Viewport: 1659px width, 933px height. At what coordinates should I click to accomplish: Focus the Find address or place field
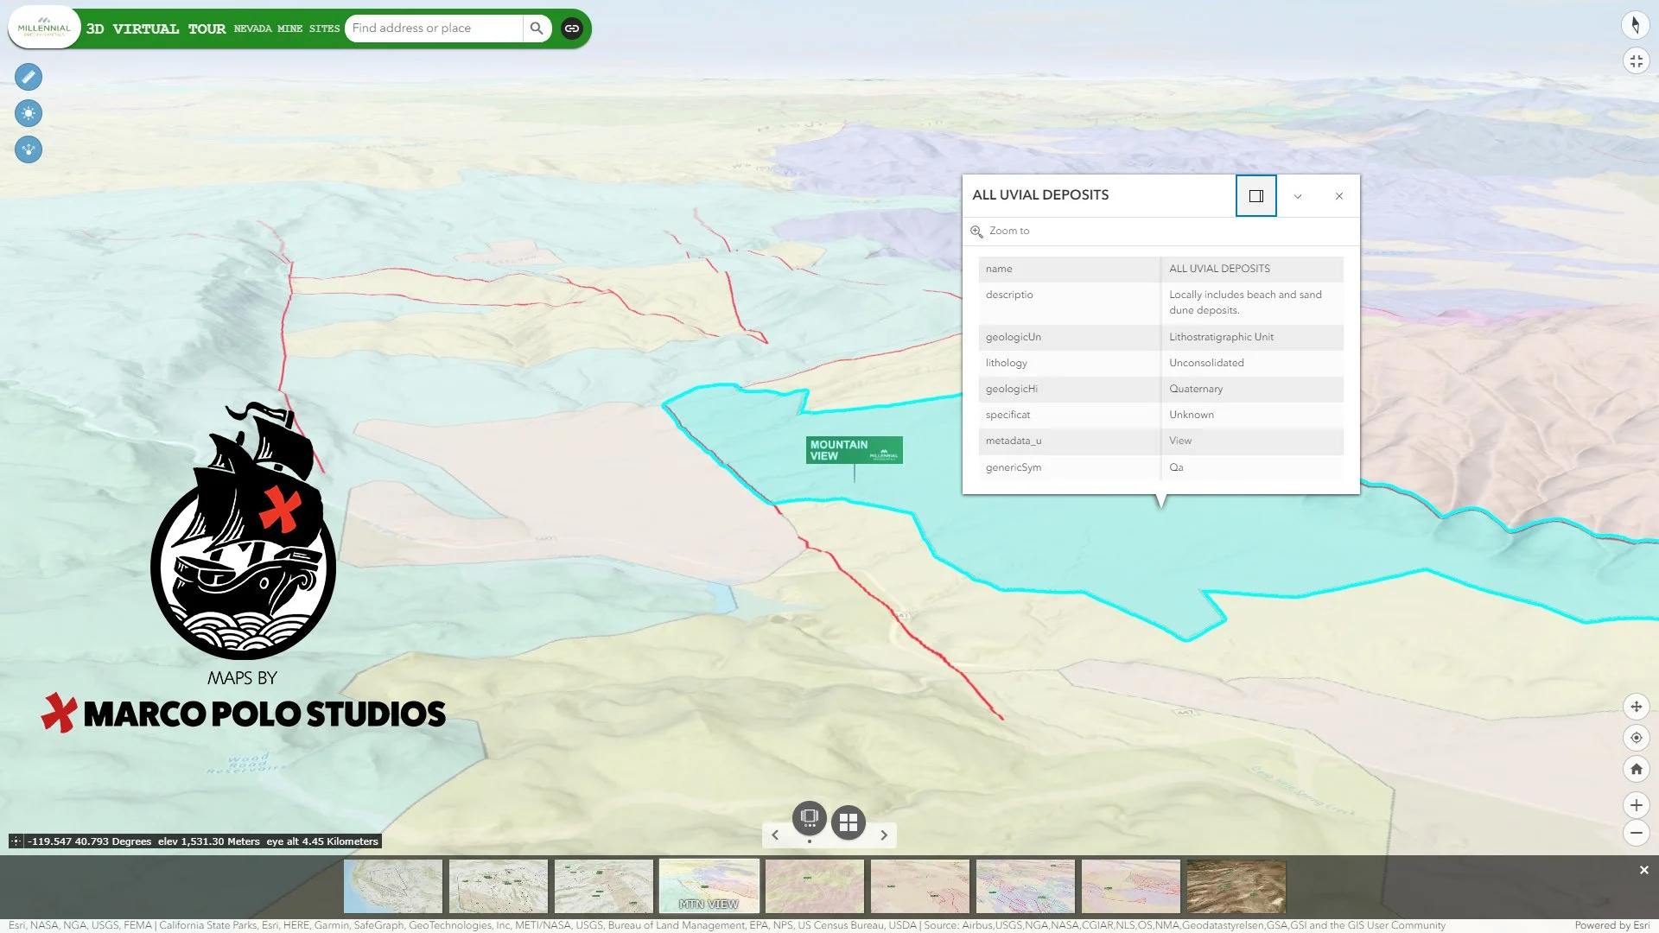(432, 29)
